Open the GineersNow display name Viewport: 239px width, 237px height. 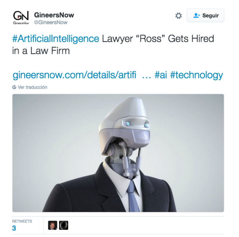(x=54, y=15)
